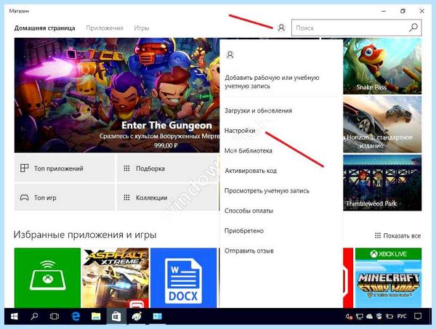Open Загрузки и обновления menu item
Screen dimensions: 436x329
258,110
